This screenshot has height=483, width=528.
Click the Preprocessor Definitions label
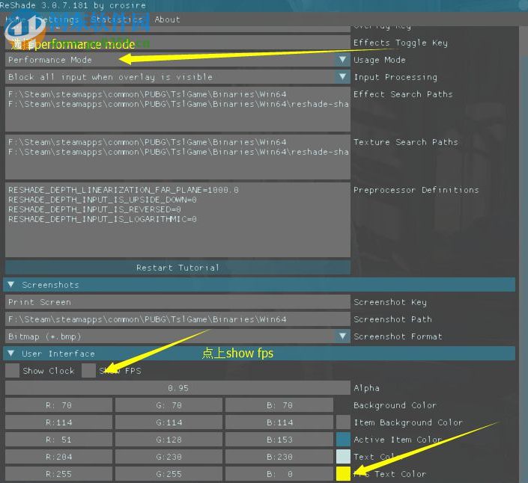416,190
